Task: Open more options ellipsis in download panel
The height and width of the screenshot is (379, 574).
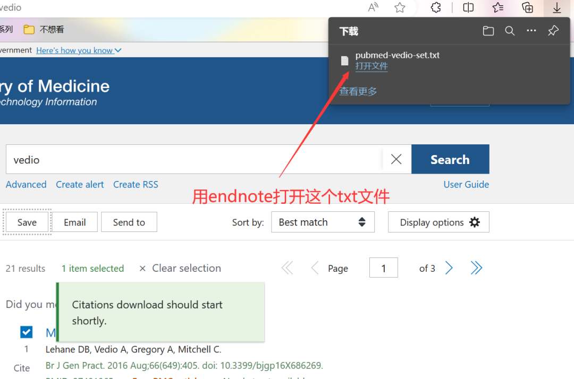Action: 531,31
